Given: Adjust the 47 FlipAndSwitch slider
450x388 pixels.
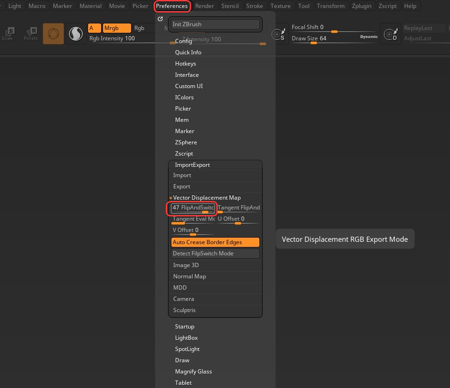Looking at the screenshot, I should pyautogui.click(x=193, y=208).
